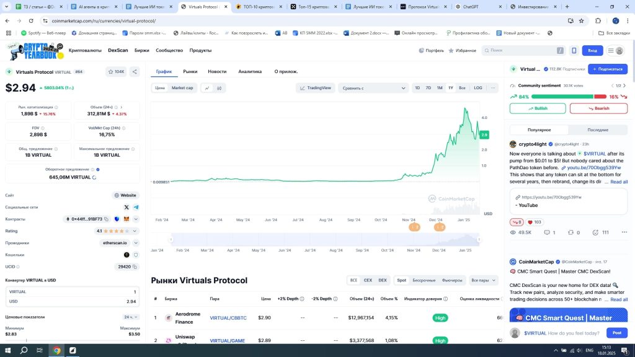Open the Рынки tab
The width and height of the screenshot is (635, 357).
(x=190, y=72)
